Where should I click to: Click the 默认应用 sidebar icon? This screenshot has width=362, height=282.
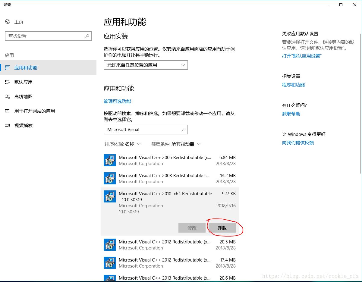[7, 82]
